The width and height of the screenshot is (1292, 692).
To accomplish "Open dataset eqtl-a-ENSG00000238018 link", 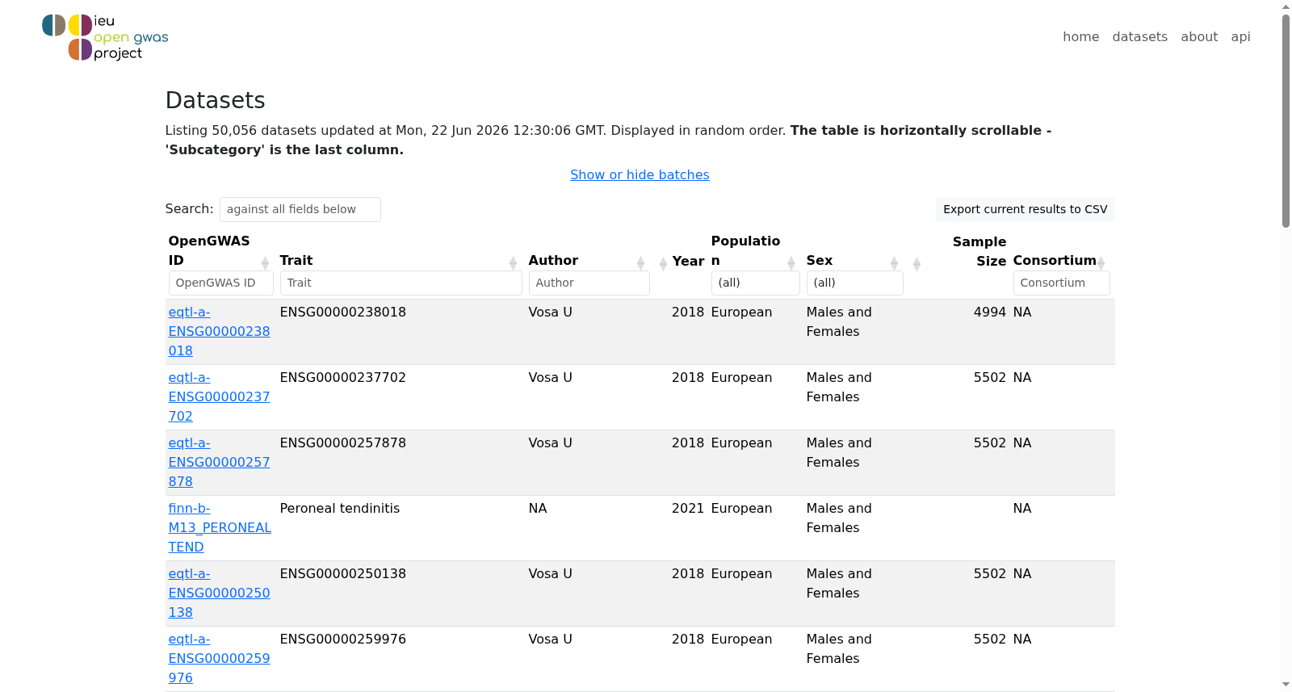I will (219, 331).
